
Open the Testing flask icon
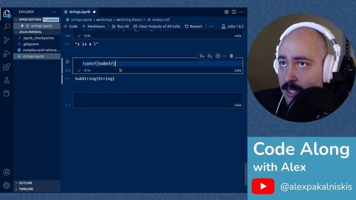7,80
